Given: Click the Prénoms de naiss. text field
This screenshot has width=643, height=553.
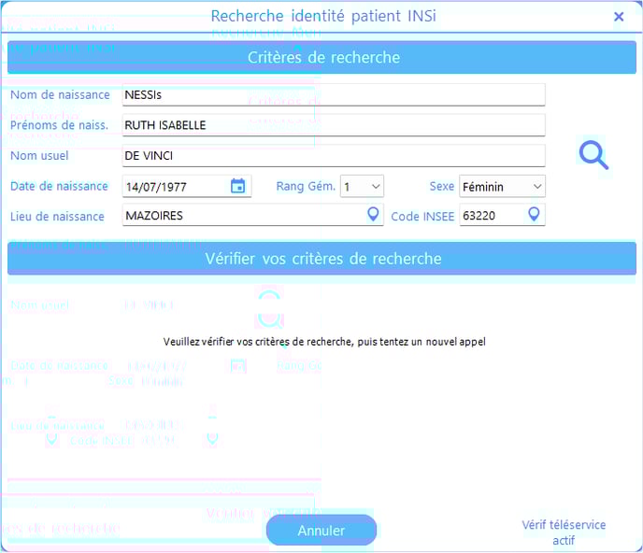Looking at the screenshot, I should click(332, 125).
